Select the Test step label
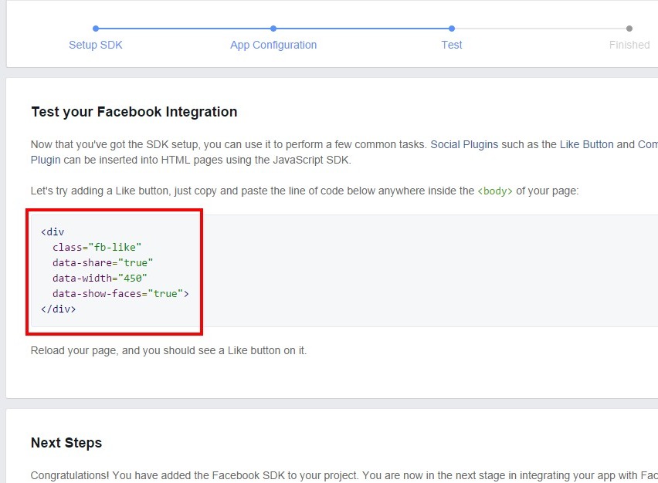 pos(452,45)
